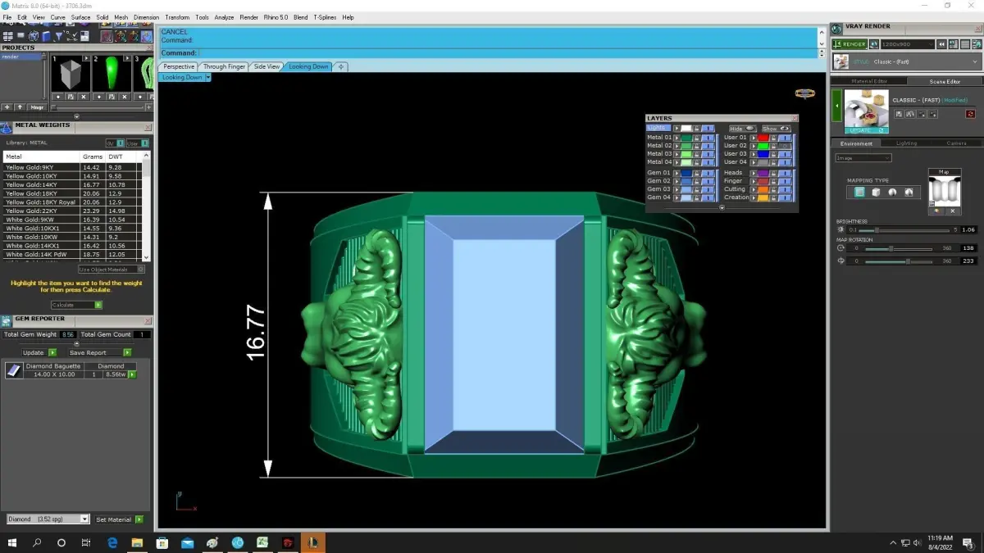Viewport: 984px width, 553px height.
Task: Click the up-arrow button in Projects panel
Action: coord(20,107)
